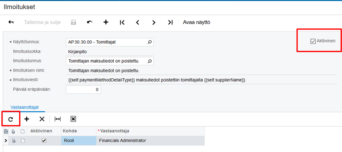The image size is (342, 152).
Task: Uncheck Aktiivinen in the Financials Administrator row
Action: pos(44,140)
